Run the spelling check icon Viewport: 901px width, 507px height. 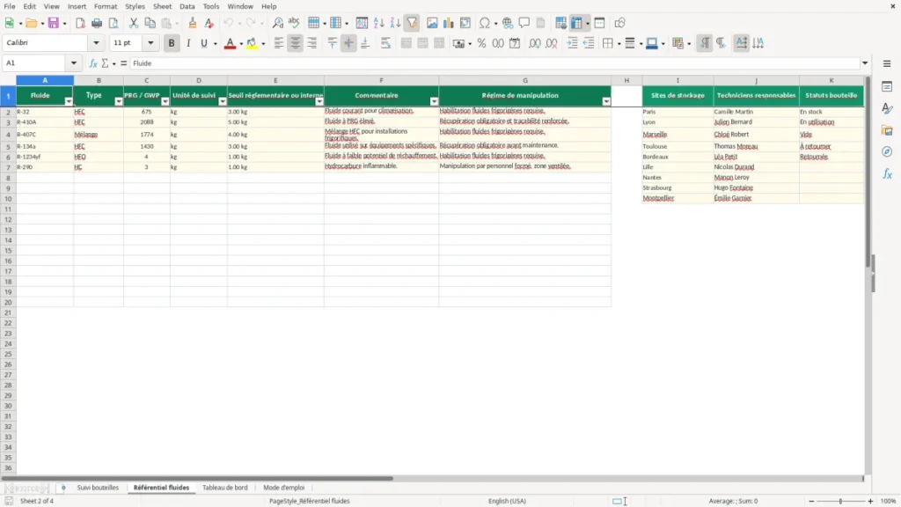(294, 23)
